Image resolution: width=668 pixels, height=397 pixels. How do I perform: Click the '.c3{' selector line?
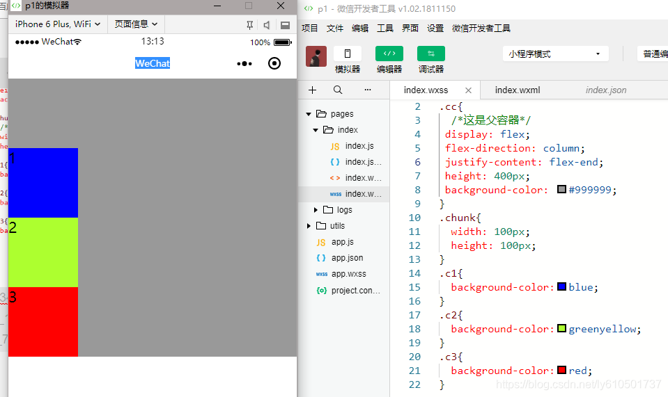(451, 357)
